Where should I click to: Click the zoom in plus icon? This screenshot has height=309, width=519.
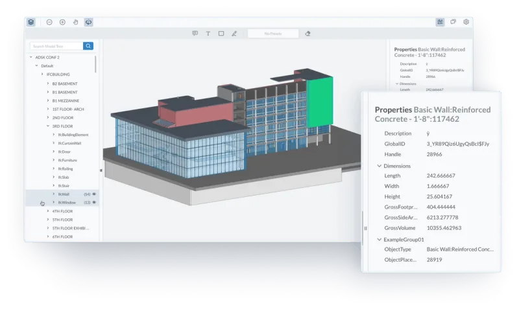tap(62, 22)
